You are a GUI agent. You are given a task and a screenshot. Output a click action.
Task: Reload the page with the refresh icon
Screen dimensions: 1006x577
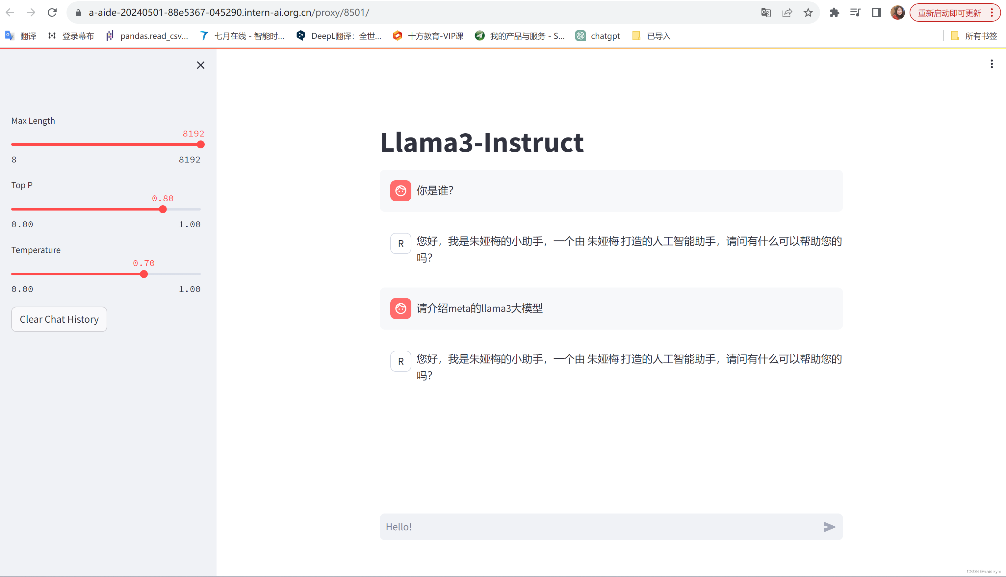pyautogui.click(x=52, y=13)
